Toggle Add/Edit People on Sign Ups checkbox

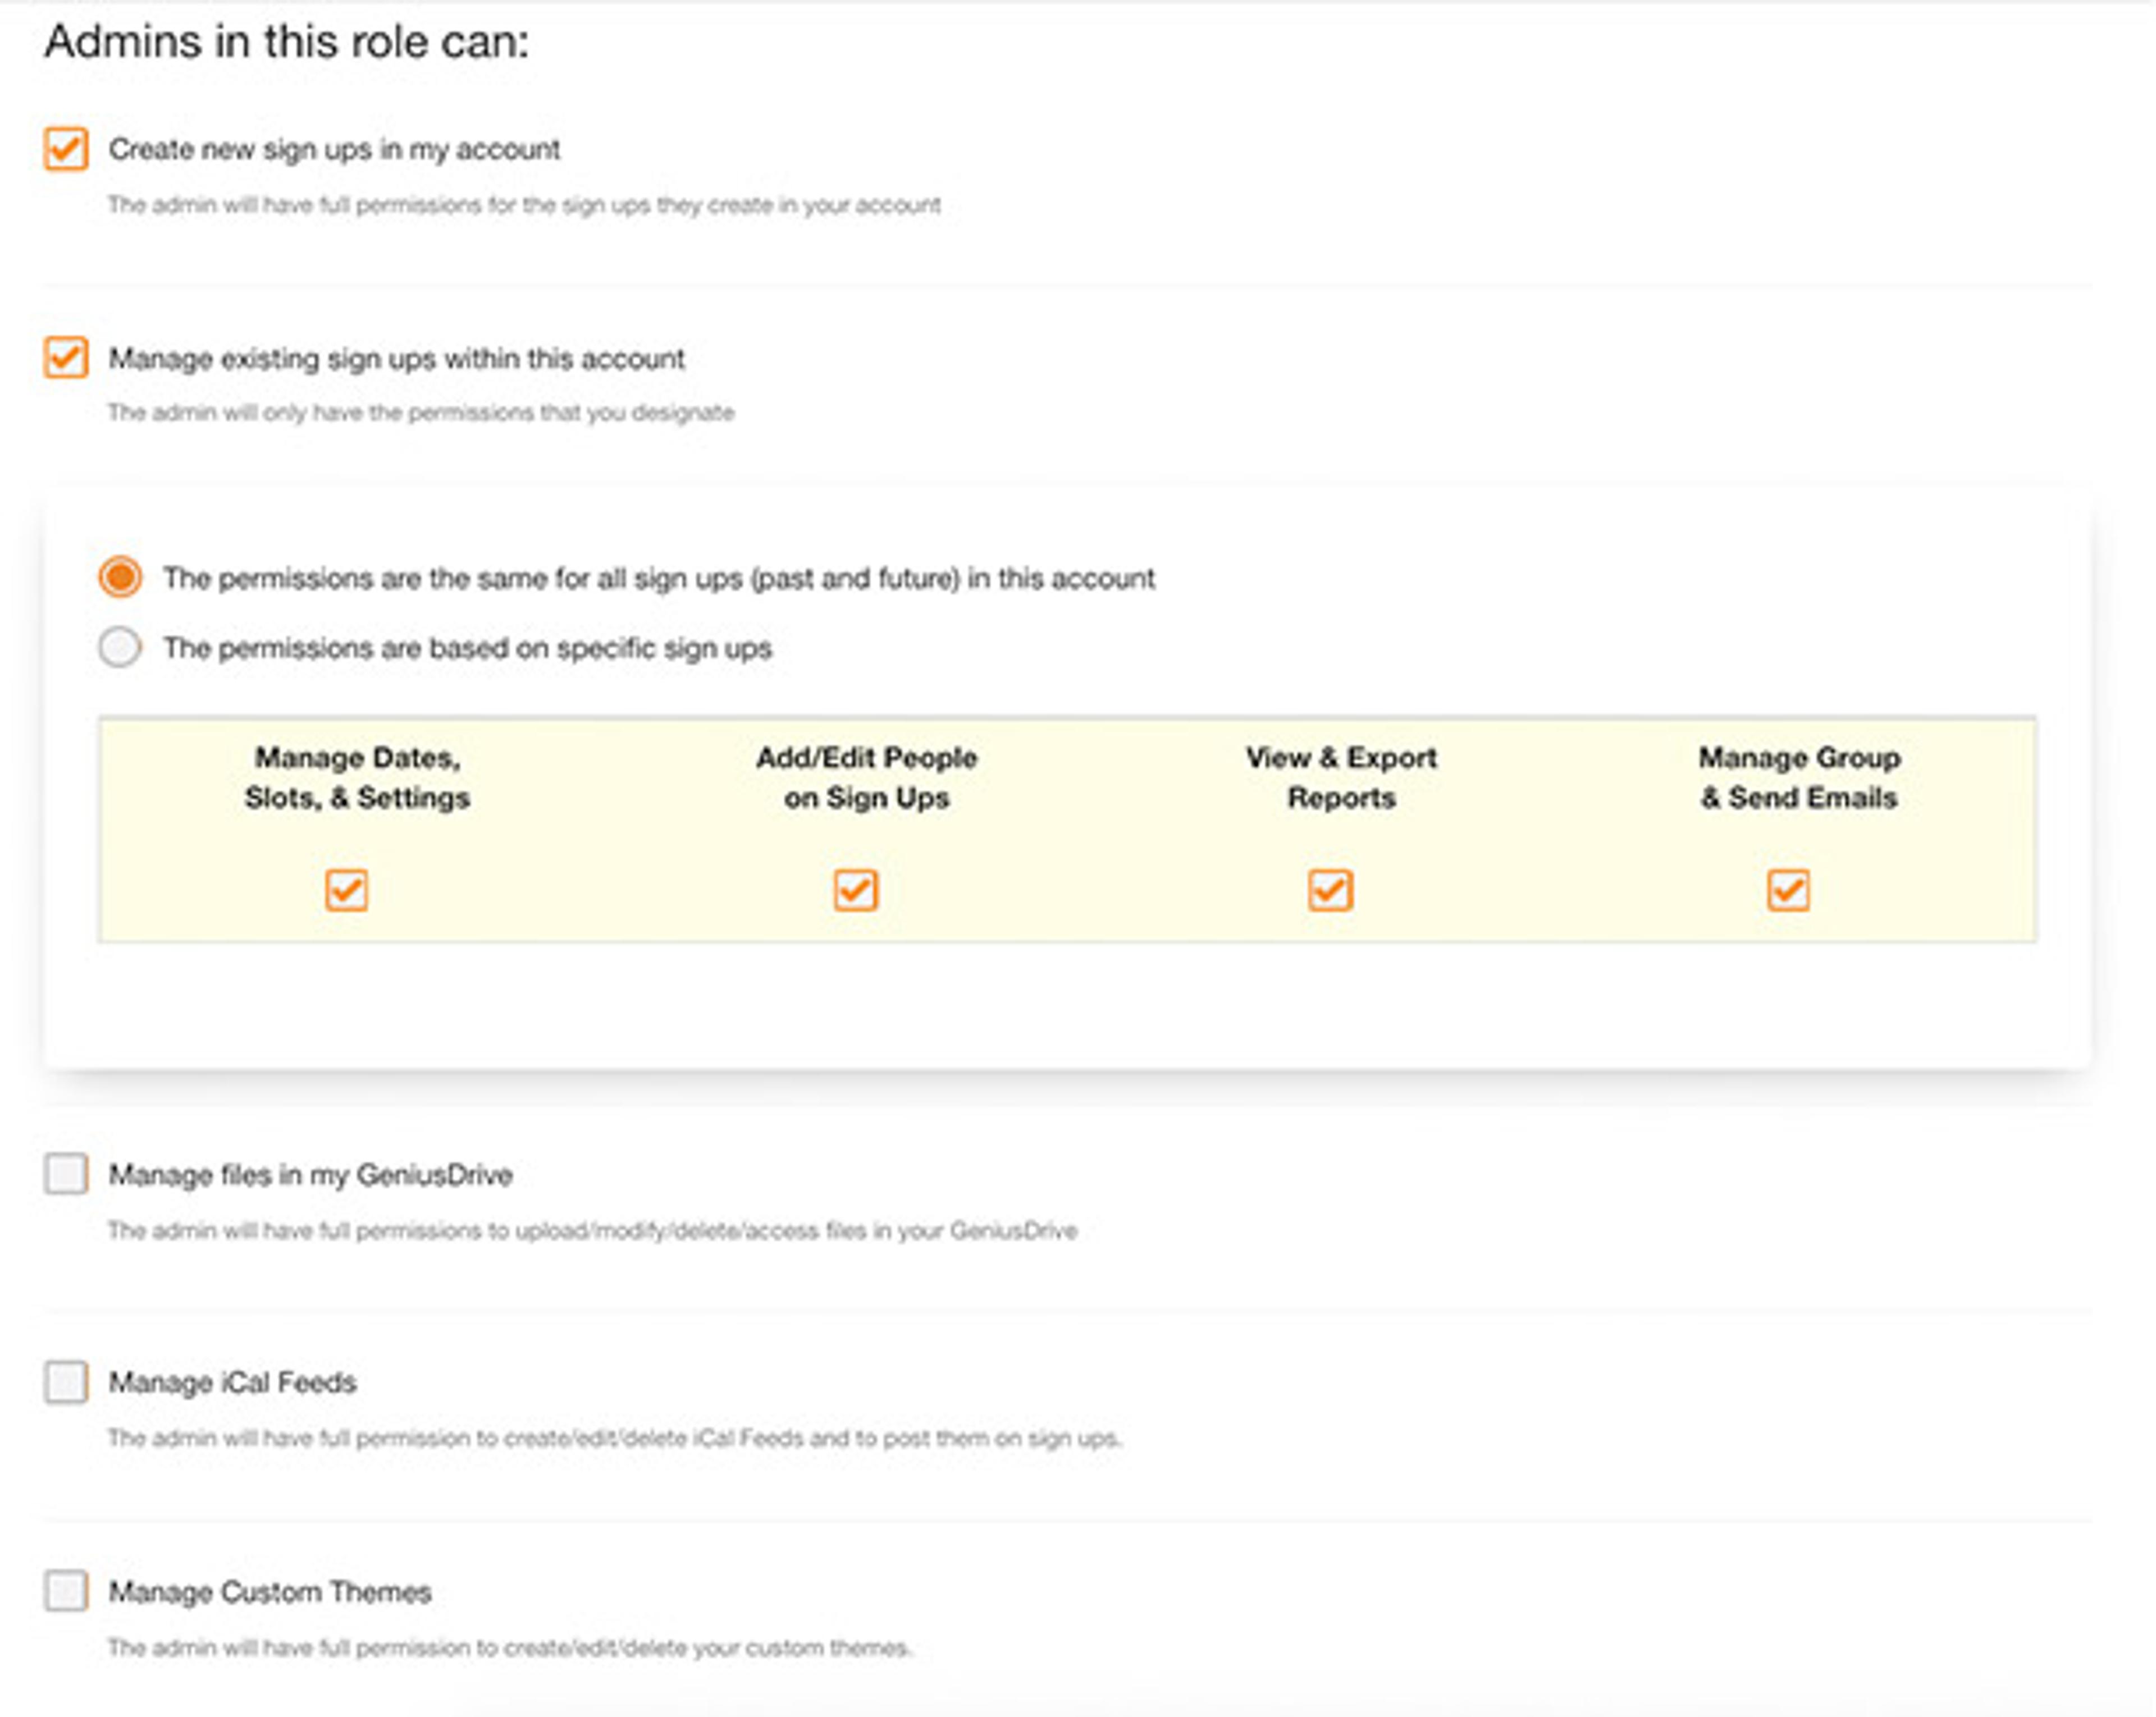[856, 890]
